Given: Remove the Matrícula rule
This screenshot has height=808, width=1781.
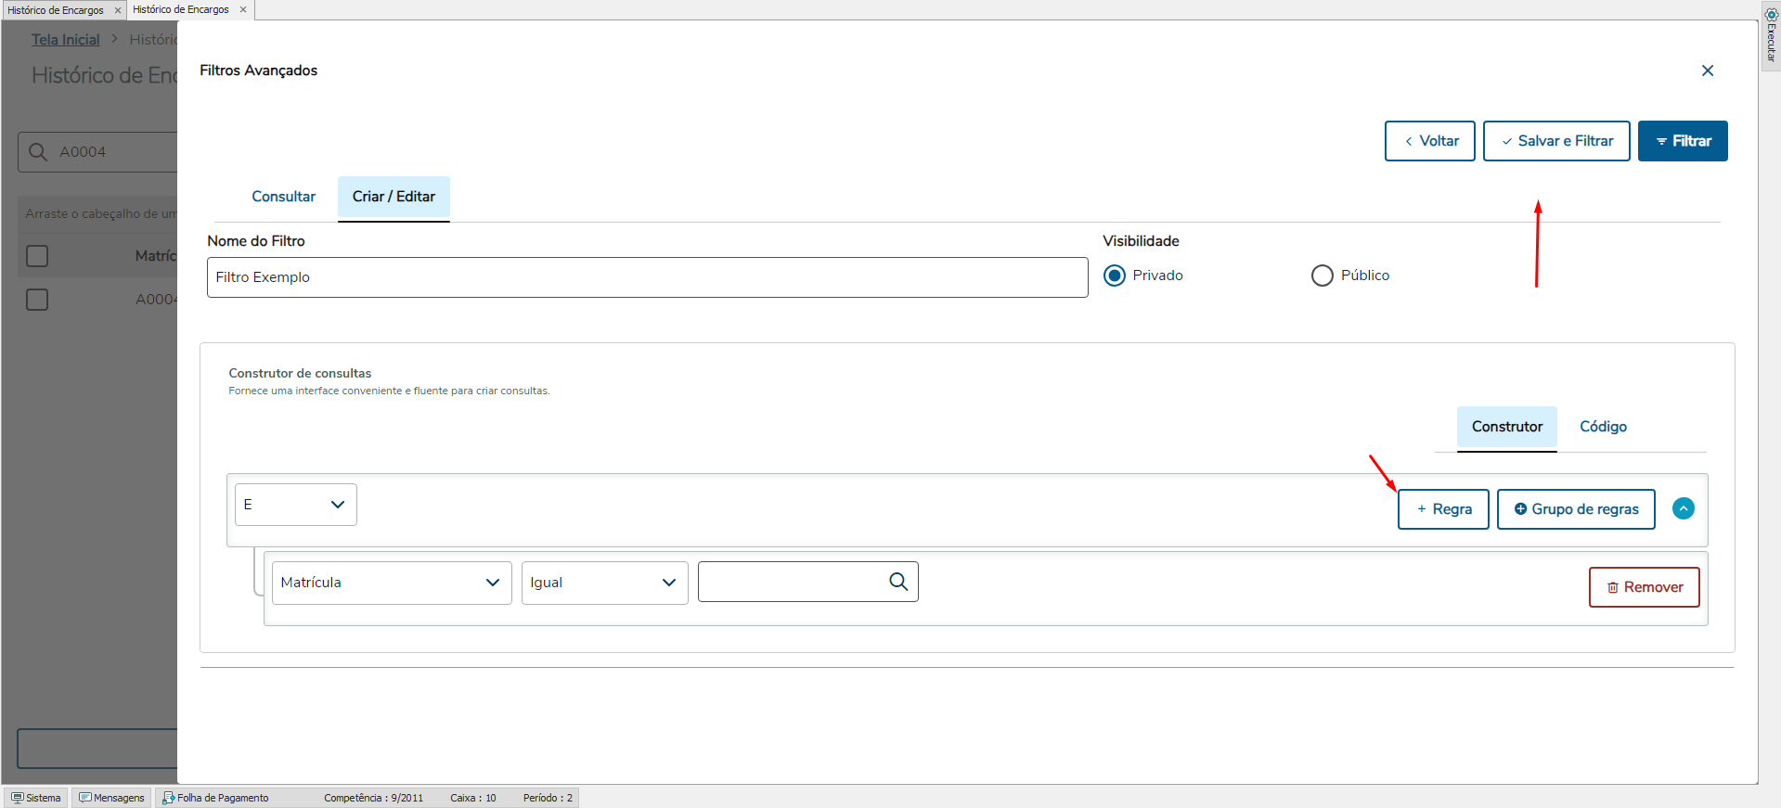Looking at the screenshot, I should pos(1644,587).
